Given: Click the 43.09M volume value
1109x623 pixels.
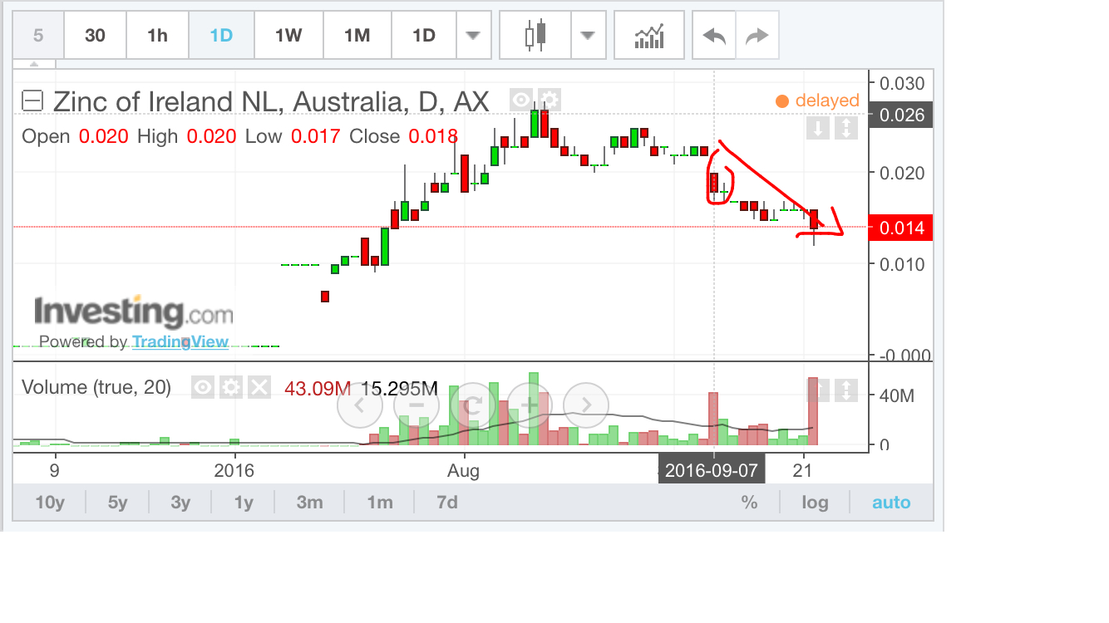Looking at the screenshot, I should point(318,388).
